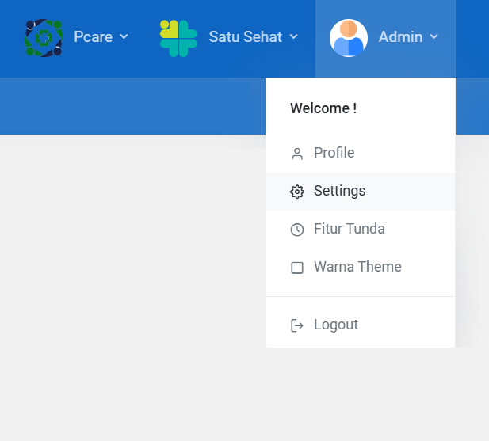Collapse the Admin dropdown chevron

coord(434,36)
